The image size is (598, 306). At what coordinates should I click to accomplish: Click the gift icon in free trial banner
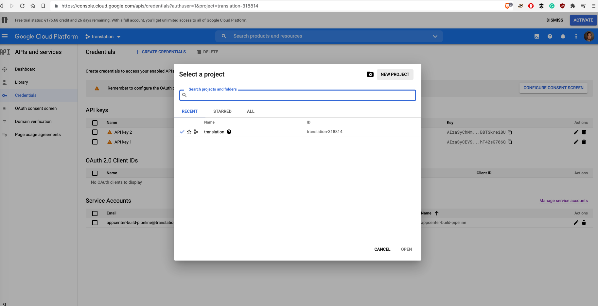click(x=5, y=20)
